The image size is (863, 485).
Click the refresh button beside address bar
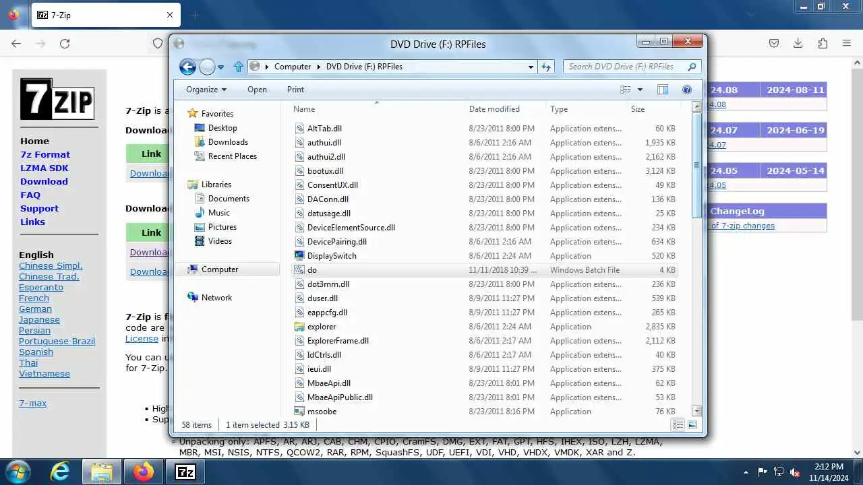click(x=546, y=67)
